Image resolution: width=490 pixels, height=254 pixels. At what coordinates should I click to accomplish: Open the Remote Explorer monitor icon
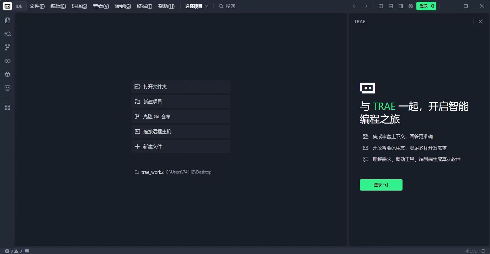(7, 88)
